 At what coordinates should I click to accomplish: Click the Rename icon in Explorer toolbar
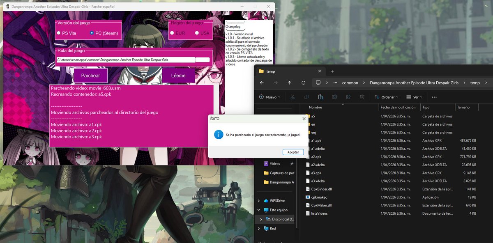point(334,97)
